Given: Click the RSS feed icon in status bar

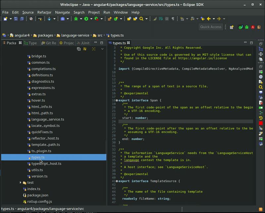Looking at the screenshot, I should tap(261, 210).
